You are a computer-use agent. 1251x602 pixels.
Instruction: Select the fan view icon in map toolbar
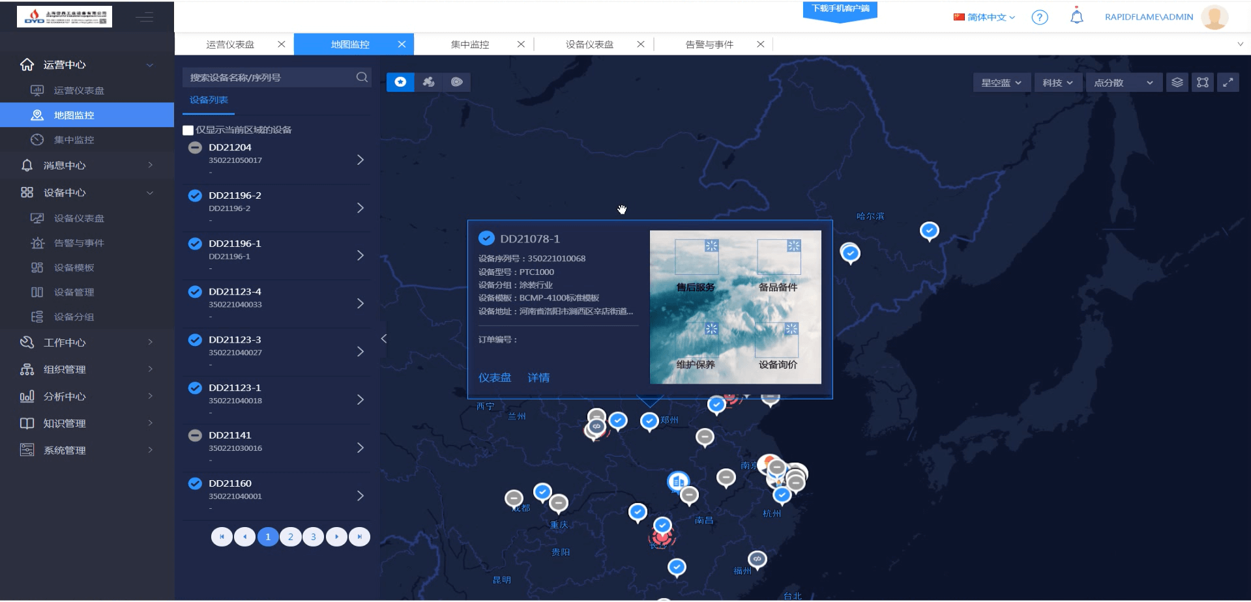coord(428,82)
